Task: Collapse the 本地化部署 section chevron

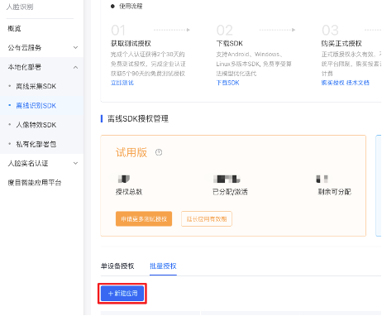Action: click(75, 67)
